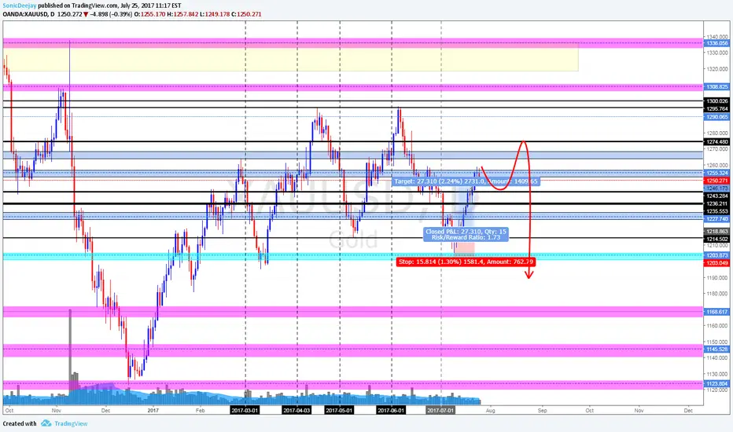Select the 1336.056 price label
This screenshot has width=733, height=432.
(716, 43)
